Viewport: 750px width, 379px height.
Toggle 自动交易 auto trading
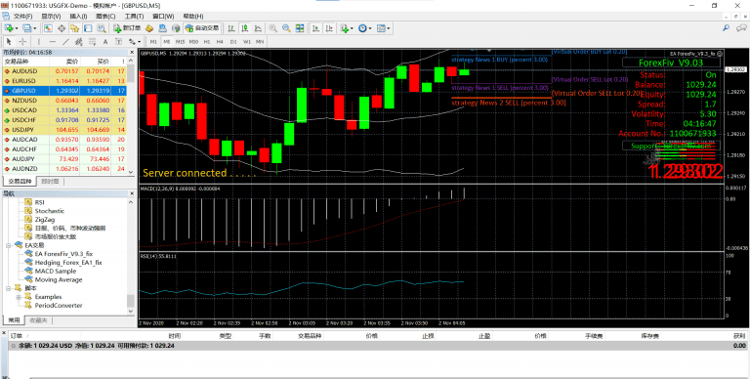(203, 28)
